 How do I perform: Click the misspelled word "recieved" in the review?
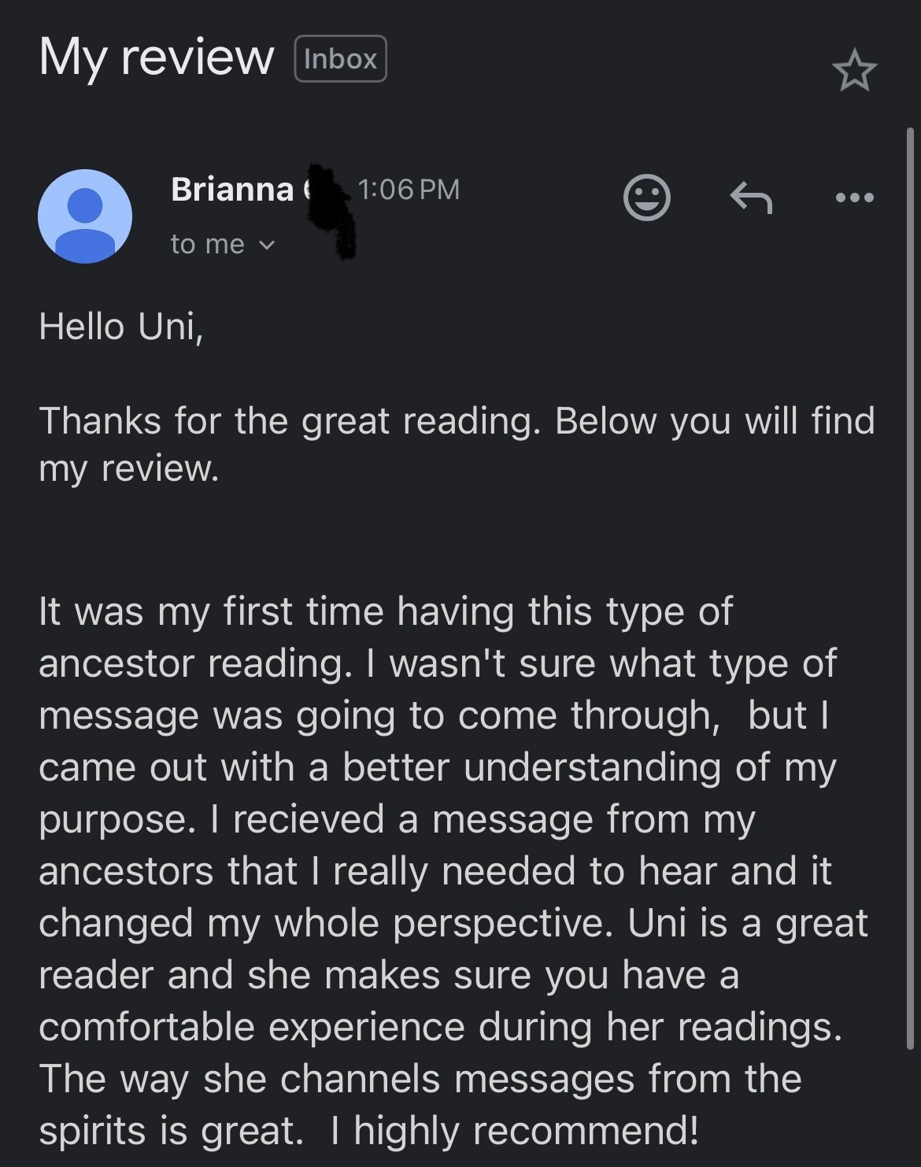click(309, 819)
